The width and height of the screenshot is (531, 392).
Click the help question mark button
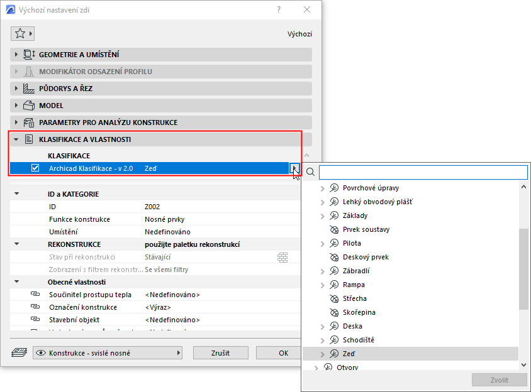point(279,9)
